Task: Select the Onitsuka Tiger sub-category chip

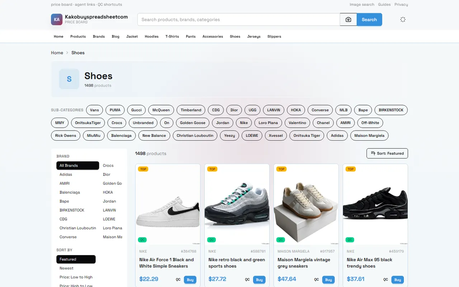Action: [x=307, y=136]
